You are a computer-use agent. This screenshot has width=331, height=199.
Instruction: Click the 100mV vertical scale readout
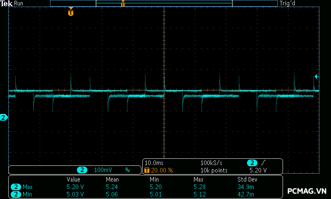click(103, 170)
